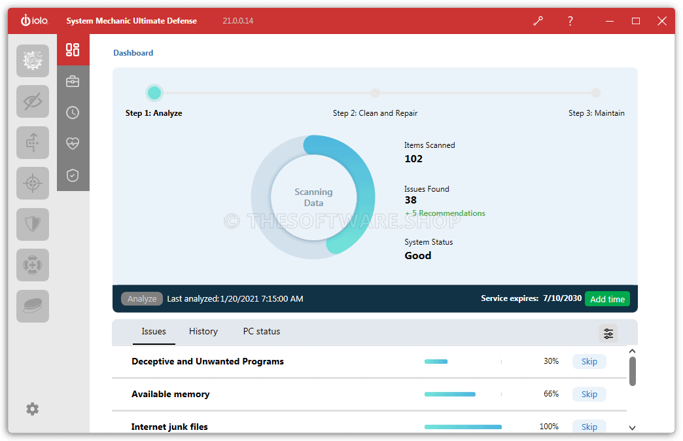This screenshot has height=441, width=683.
Task: Maximize the System Mechanic window
Action: pos(636,21)
